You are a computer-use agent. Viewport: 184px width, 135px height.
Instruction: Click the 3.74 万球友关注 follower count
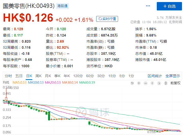tap(169, 18)
